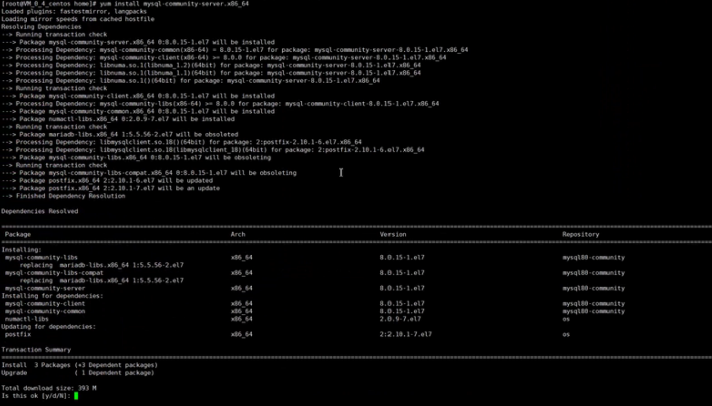This screenshot has width=712, height=406.
Task: Click the Arch column header
Action: pos(237,234)
